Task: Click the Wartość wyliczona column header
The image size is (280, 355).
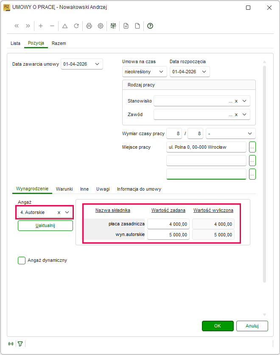Action: pos(213,210)
